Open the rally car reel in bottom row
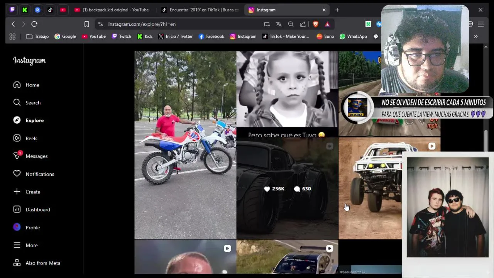 coord(287,257)
